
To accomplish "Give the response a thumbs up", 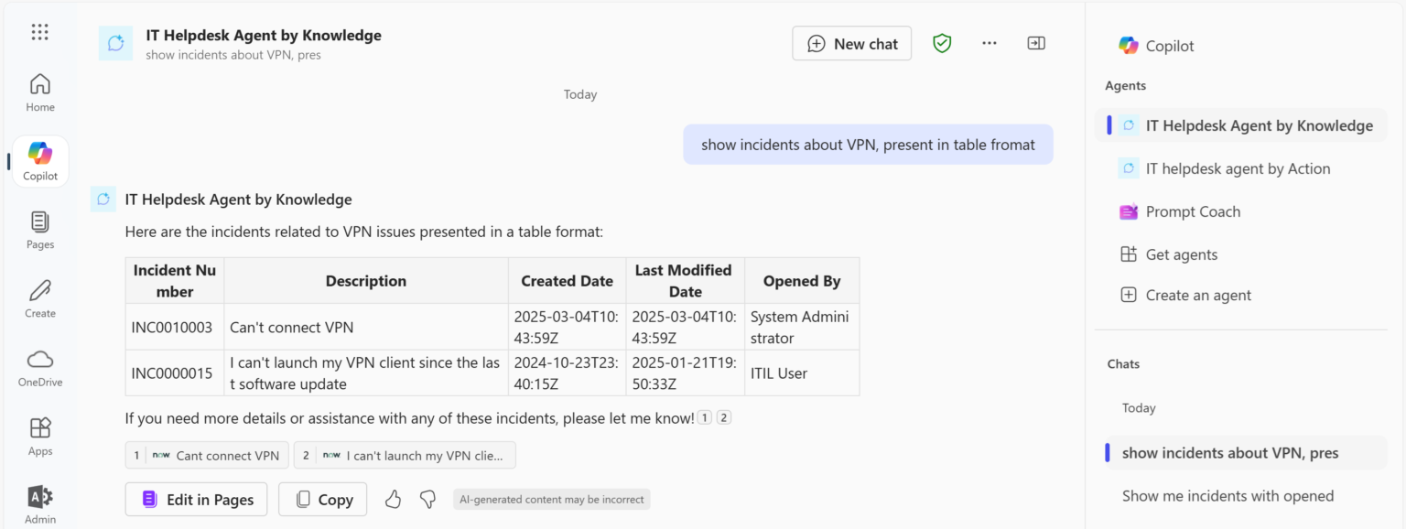I will (394, 499).
